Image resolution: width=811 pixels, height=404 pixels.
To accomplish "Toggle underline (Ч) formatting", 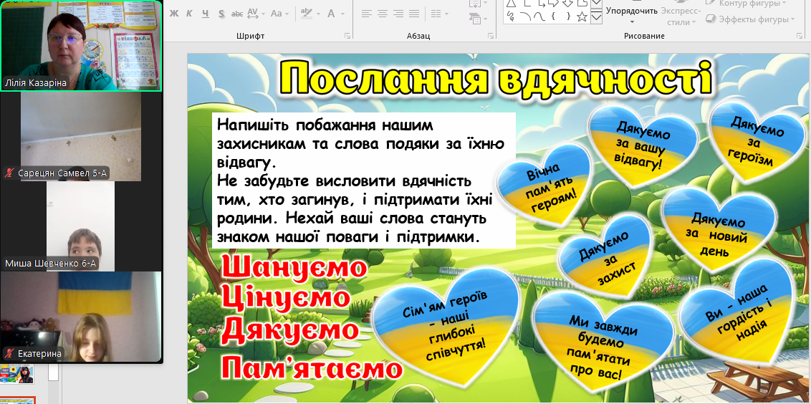I will [x=206, y=14].
